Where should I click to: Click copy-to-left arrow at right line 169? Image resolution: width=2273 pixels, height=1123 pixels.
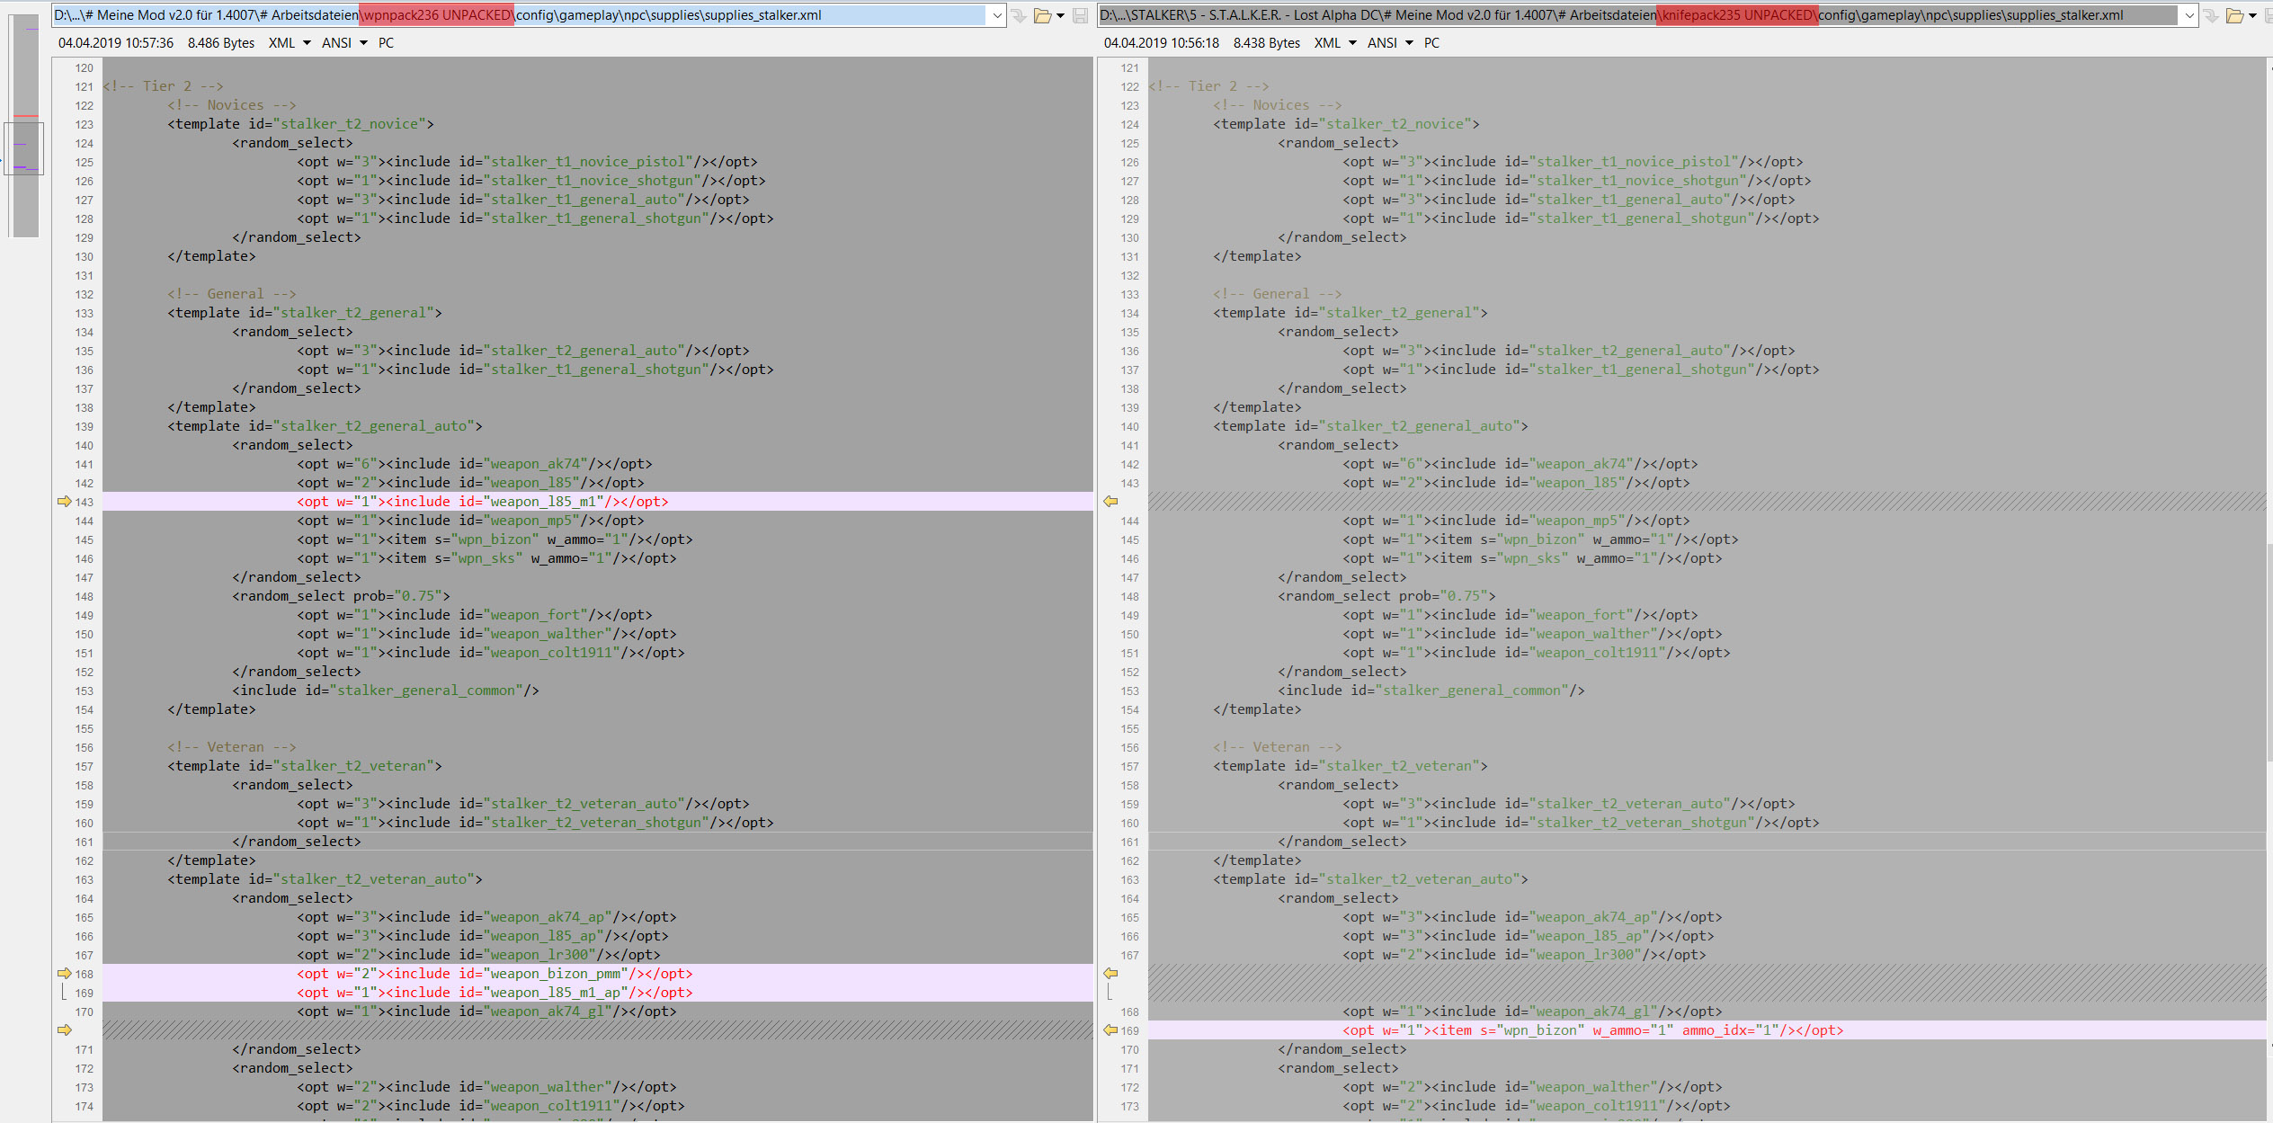(1110, 1030)
